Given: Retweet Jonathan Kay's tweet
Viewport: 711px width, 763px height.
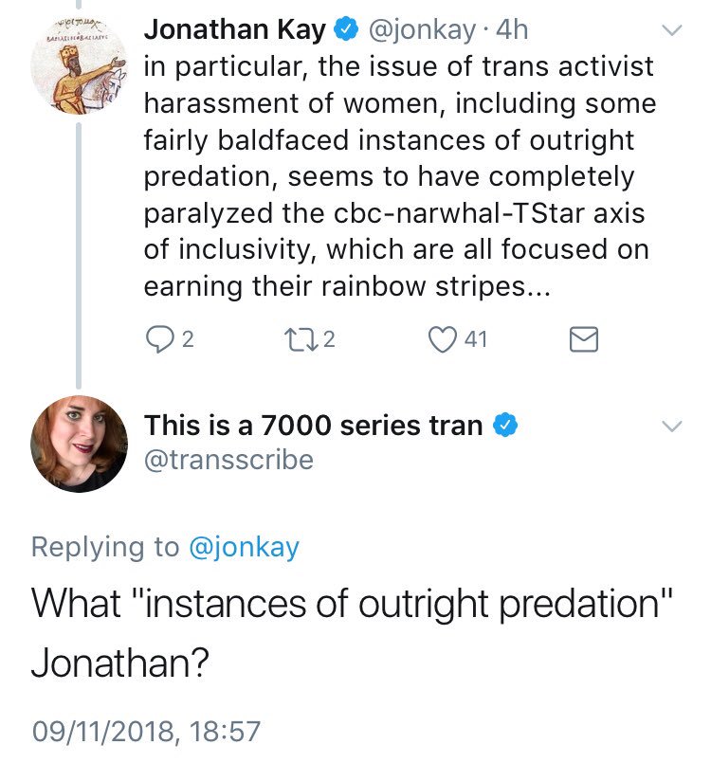Looking at the screenshot, I should [x=301, y=339].
